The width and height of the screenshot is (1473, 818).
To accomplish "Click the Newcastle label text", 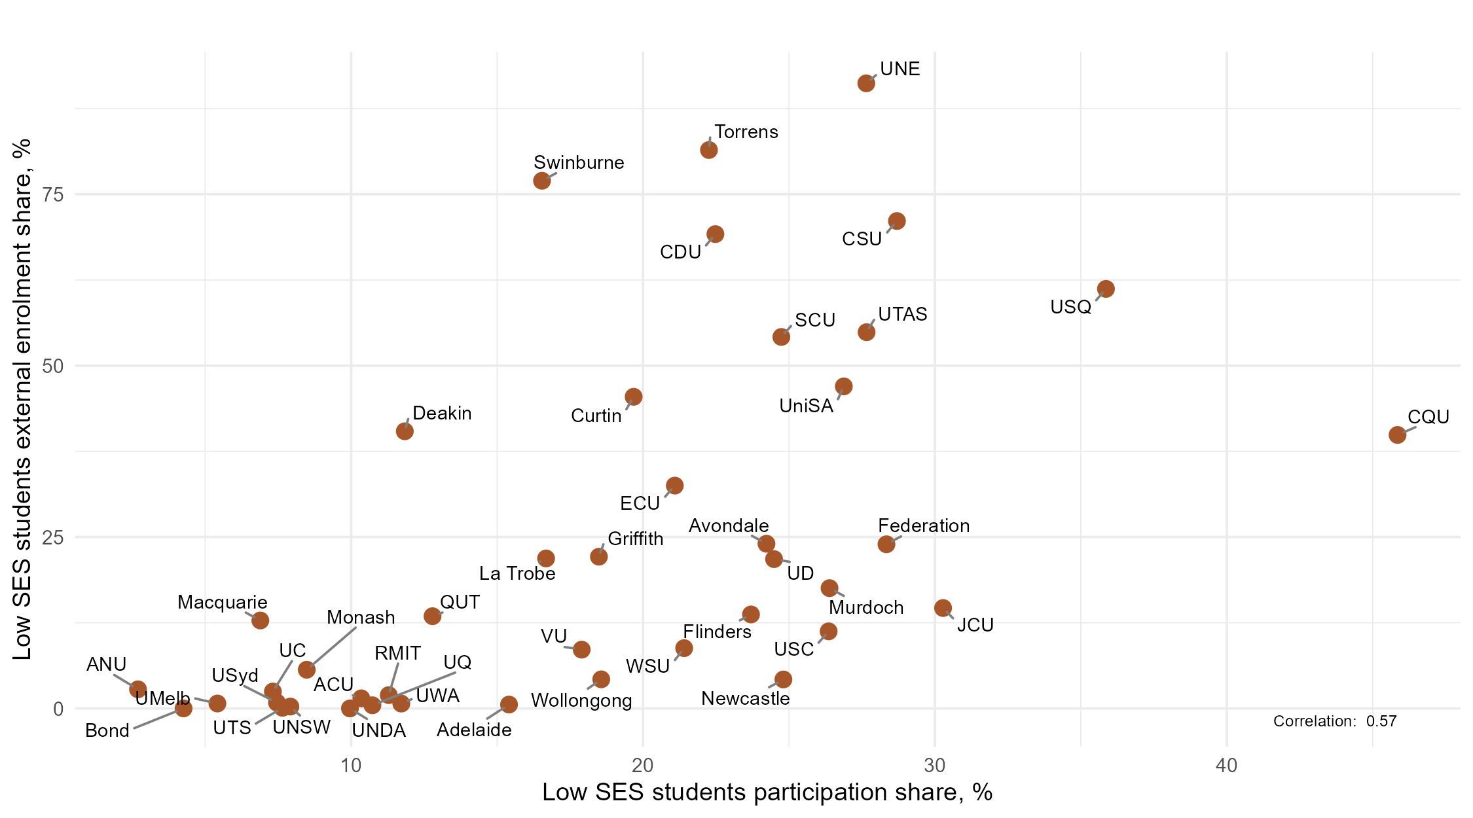I will coord(745,699).
